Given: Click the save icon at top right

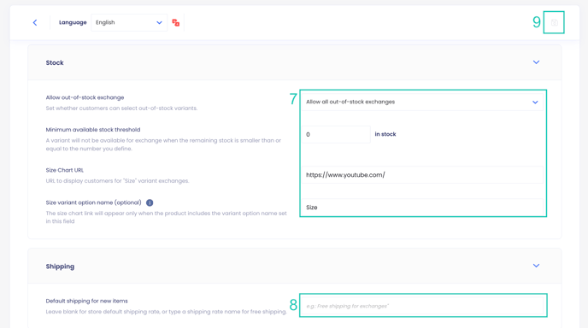Looking at the screenshot, I should pyautogui.click(x=555, y=22).
